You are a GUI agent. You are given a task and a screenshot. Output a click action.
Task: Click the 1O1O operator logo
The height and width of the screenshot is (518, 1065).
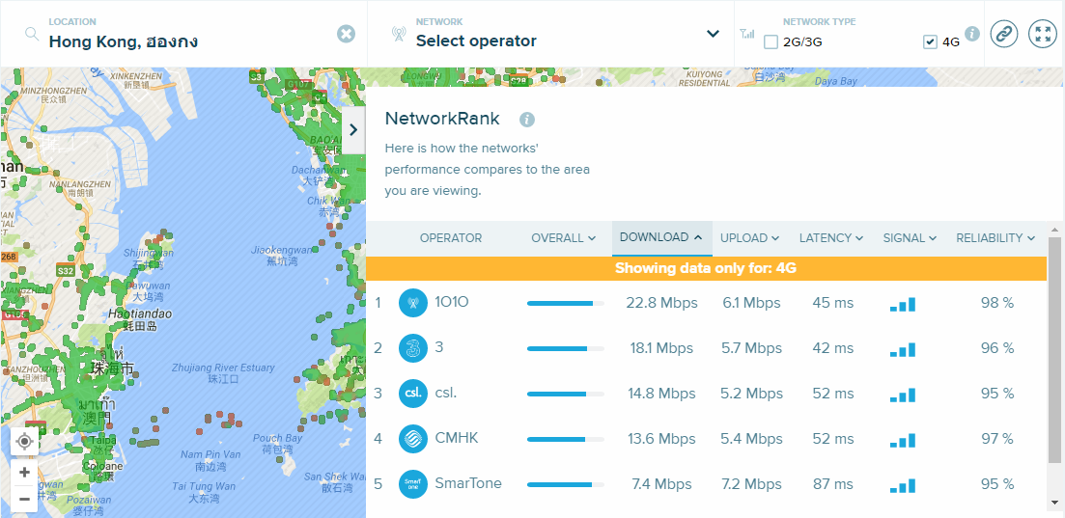[413, 303]
